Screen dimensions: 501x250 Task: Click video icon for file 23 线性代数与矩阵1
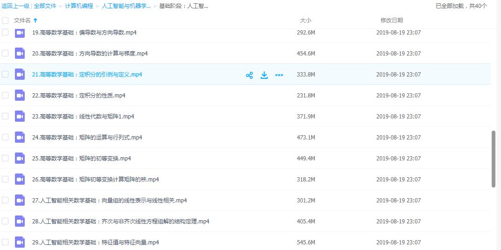20,117
